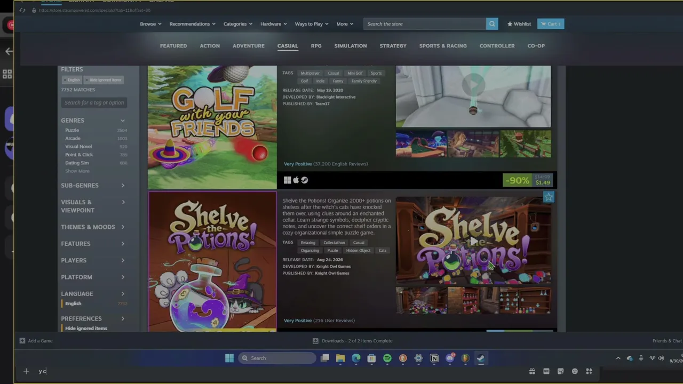Screen dimensions: 683x384
Task: Show hidden system tray icons
Action: click(x=618, y=358)
